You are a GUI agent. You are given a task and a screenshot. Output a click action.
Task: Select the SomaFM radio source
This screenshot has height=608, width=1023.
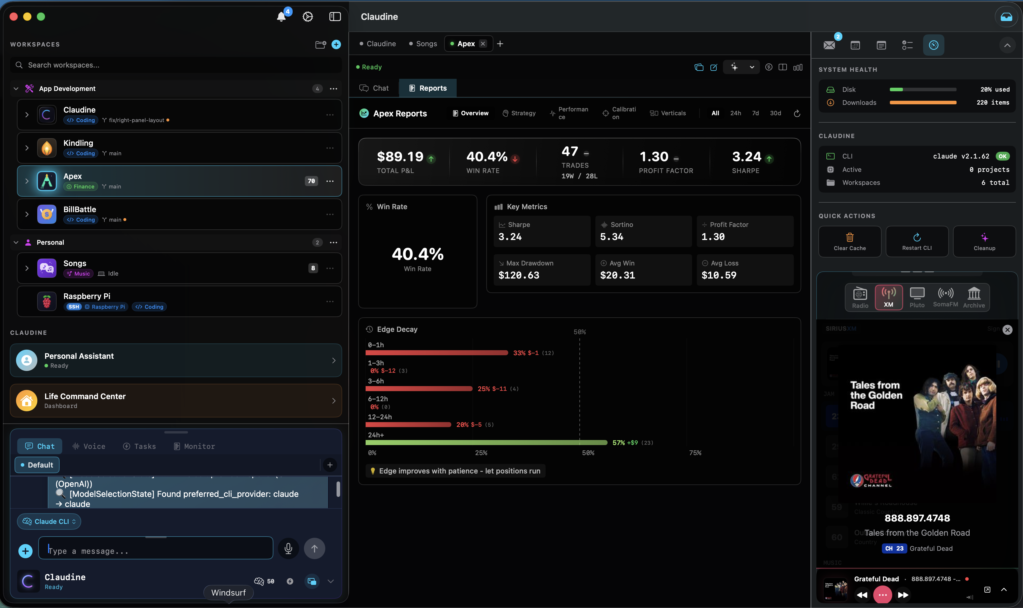tap(946, 297)
